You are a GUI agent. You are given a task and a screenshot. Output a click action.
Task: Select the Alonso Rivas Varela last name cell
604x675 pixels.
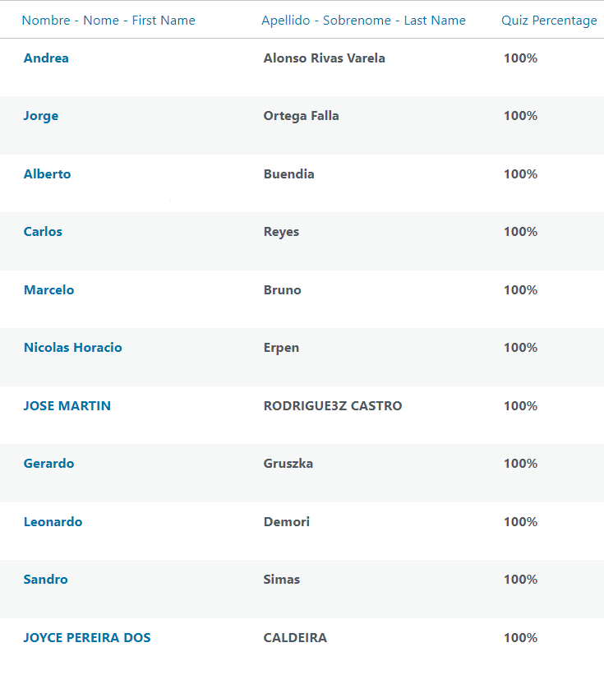click(x=324, y=58)
